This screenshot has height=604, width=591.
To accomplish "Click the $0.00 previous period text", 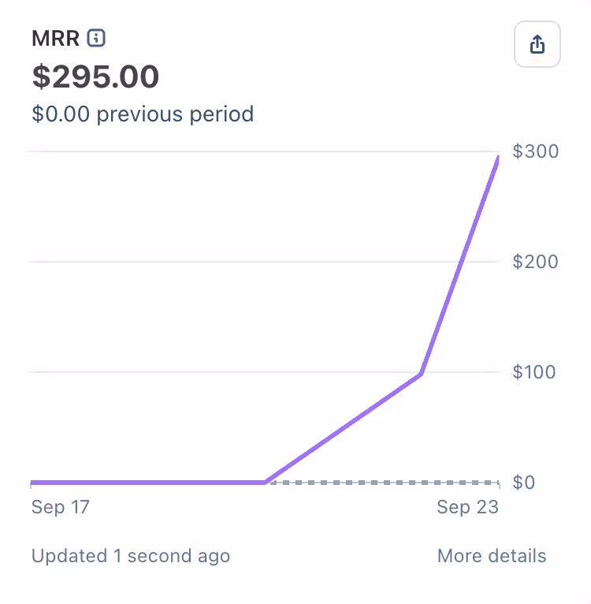I will [143, 114].
